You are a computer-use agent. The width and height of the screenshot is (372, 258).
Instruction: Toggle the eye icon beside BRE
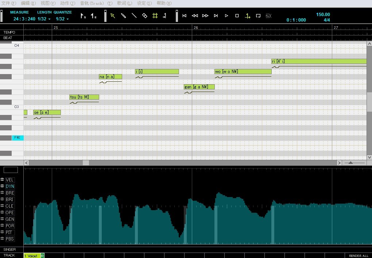click(x=2, y=192)
